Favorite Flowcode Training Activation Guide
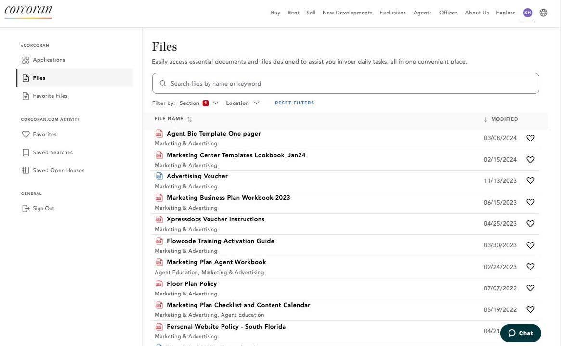This screenshot has height=346, width=561. pos(530,245)
